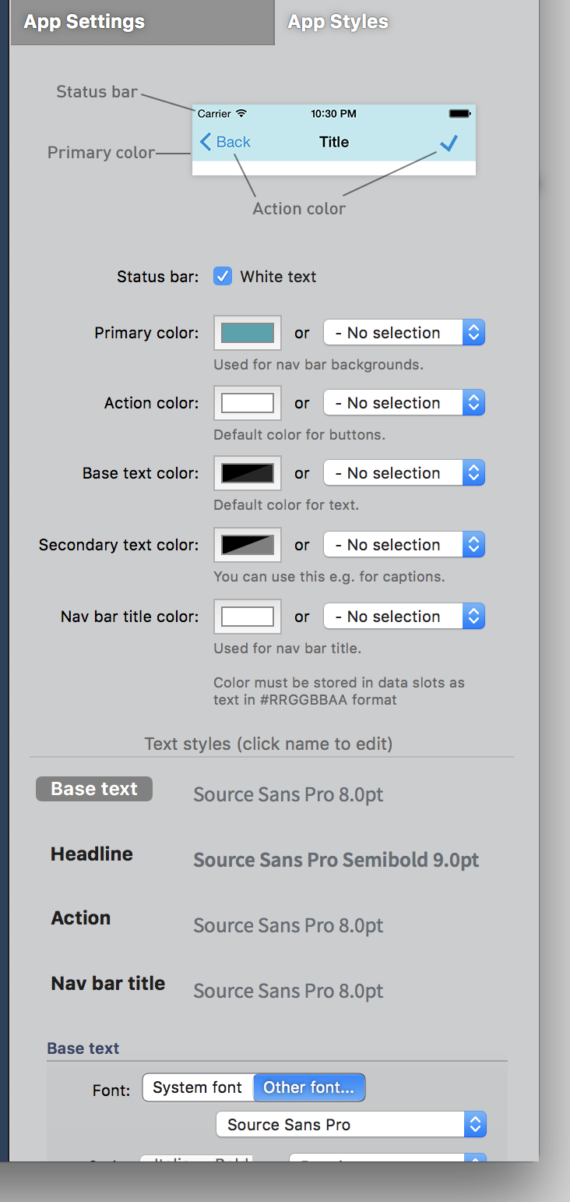
Task: Select the Other font... option
Action: [x=308, y=1087]
